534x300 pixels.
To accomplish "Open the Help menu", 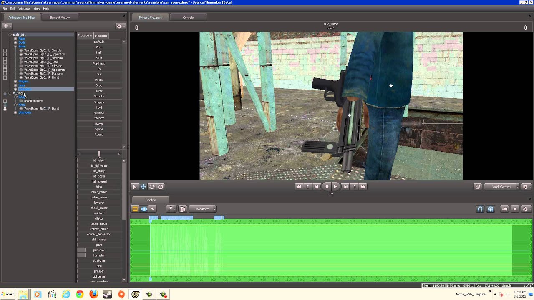I will click(46, 8).
